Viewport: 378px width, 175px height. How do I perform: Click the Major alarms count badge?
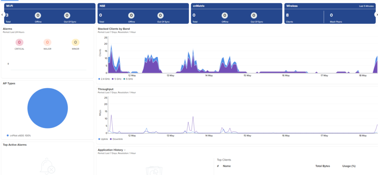coord(48,43)
